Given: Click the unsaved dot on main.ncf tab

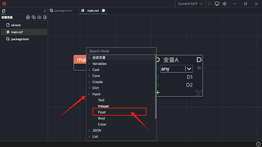Looking at the screenshot, I should (103, 11).
